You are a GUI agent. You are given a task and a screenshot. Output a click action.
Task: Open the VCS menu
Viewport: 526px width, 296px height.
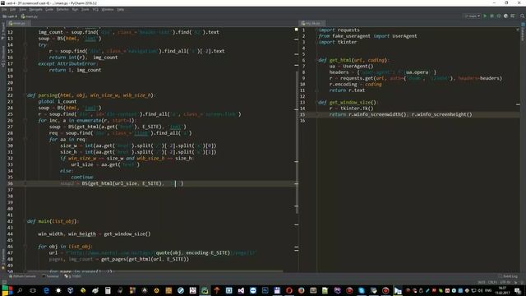click(x=95, y=9)
